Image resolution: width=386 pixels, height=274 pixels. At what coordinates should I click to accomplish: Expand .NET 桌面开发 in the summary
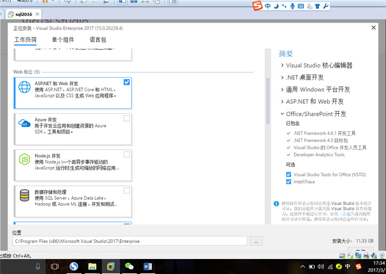coord(282,77)
